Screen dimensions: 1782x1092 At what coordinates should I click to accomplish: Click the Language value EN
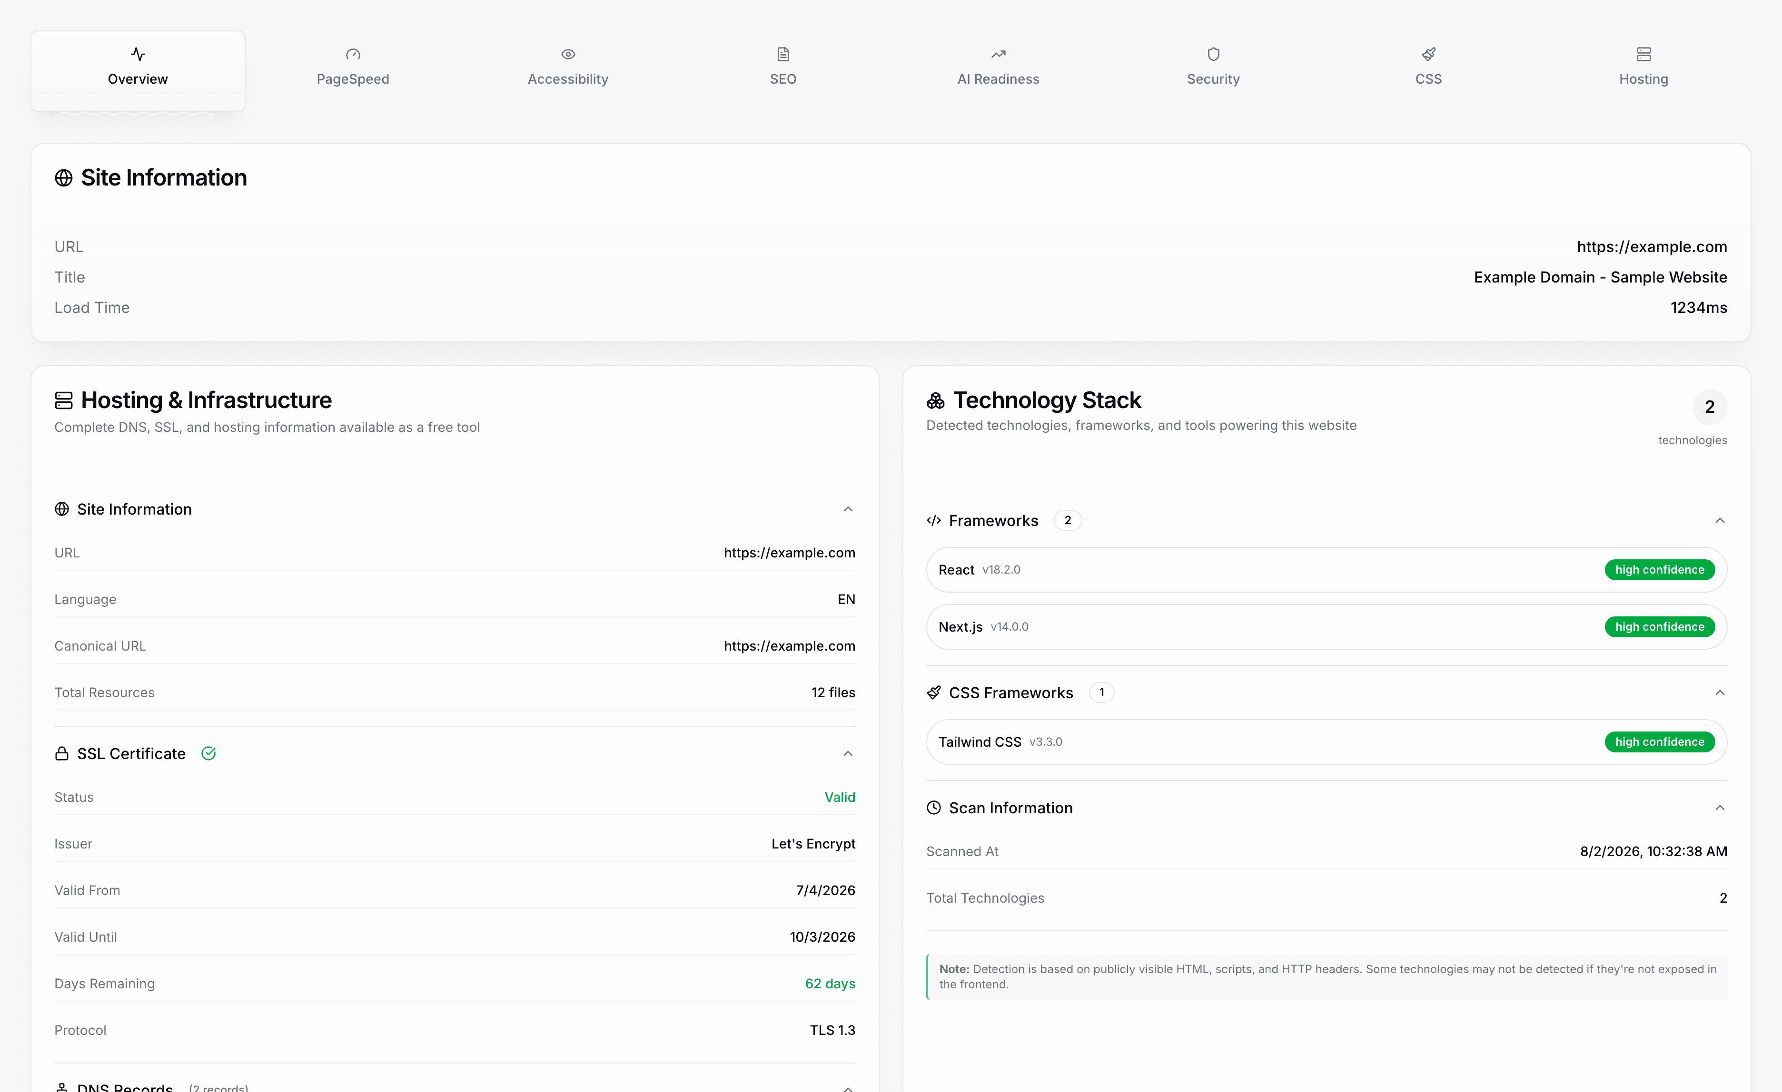click(x=846, y=599)
